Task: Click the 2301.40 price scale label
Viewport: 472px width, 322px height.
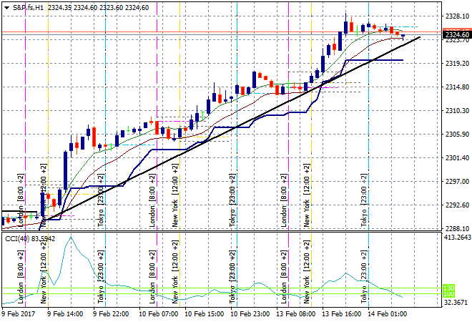Action: (456, 157)
